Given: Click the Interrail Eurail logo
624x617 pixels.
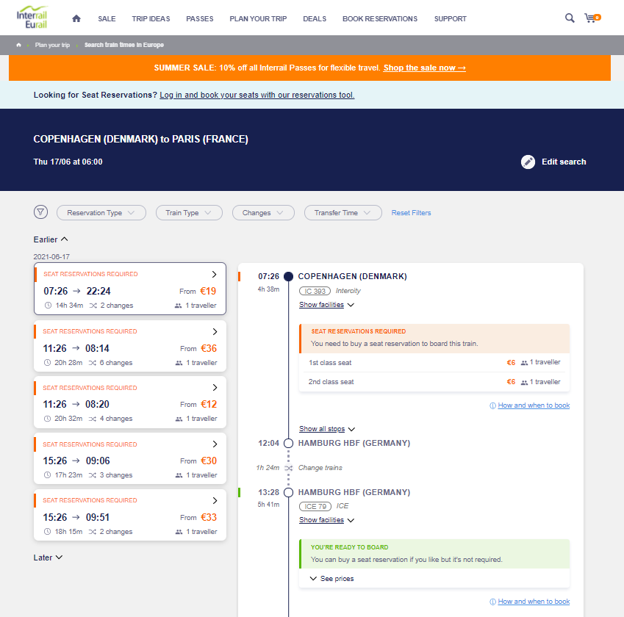Looking at the screenshot, I should [x=33, y=18].
